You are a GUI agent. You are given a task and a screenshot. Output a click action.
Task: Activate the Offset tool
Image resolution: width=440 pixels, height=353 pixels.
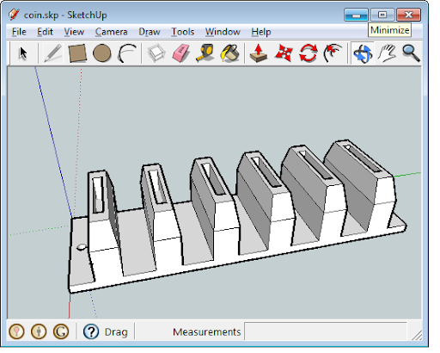click(333, 53)
